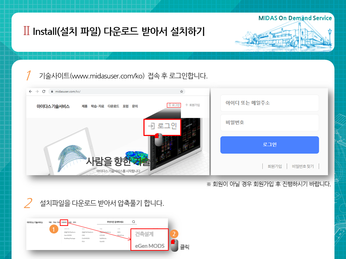
Task: Click the 비밀번호 찾기 link
Action: tap(303, 166)
